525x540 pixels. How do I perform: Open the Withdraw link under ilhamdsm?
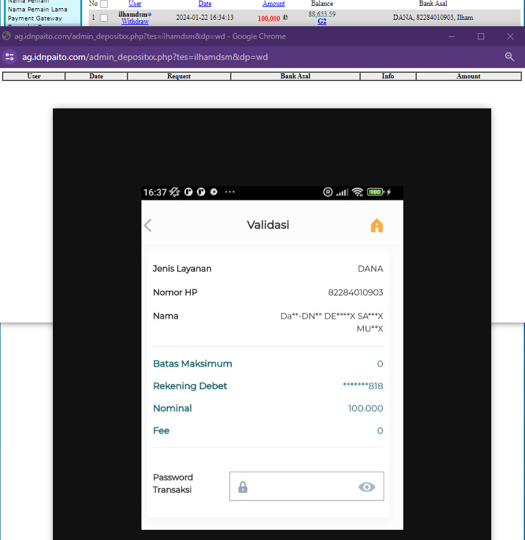point(135,21)
